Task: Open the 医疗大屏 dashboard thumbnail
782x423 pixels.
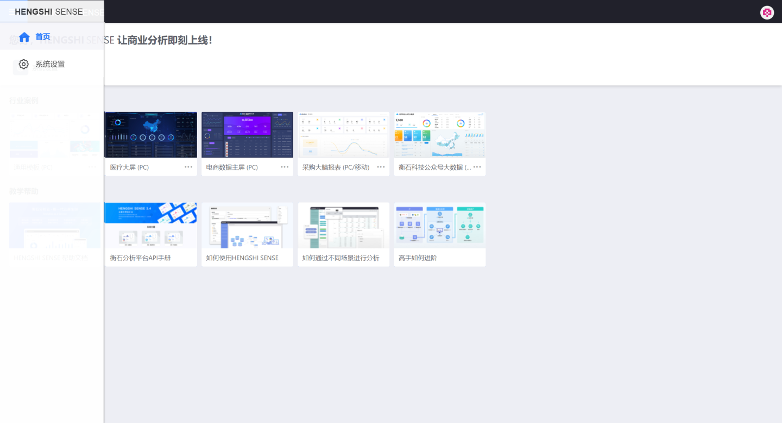Action: click(150, 135)
